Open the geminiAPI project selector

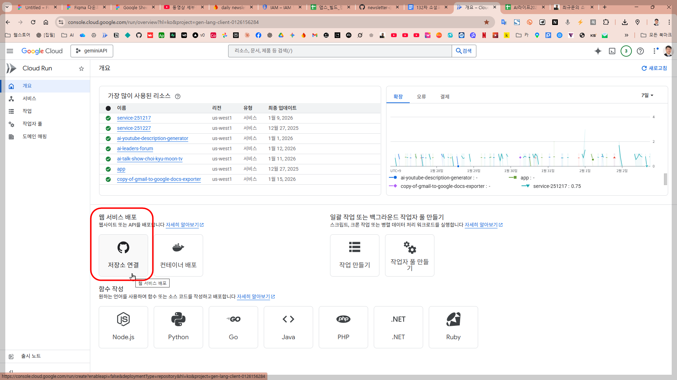click(92, 51)
